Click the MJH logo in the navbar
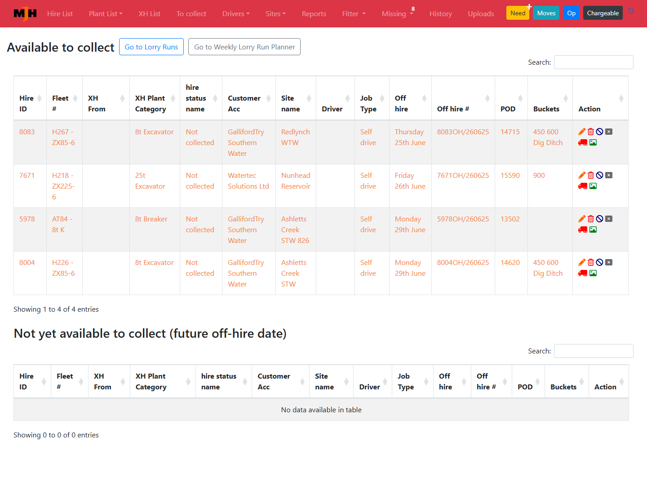The width and height of the screenshot is (647, 494). click(x=25, y=13)
